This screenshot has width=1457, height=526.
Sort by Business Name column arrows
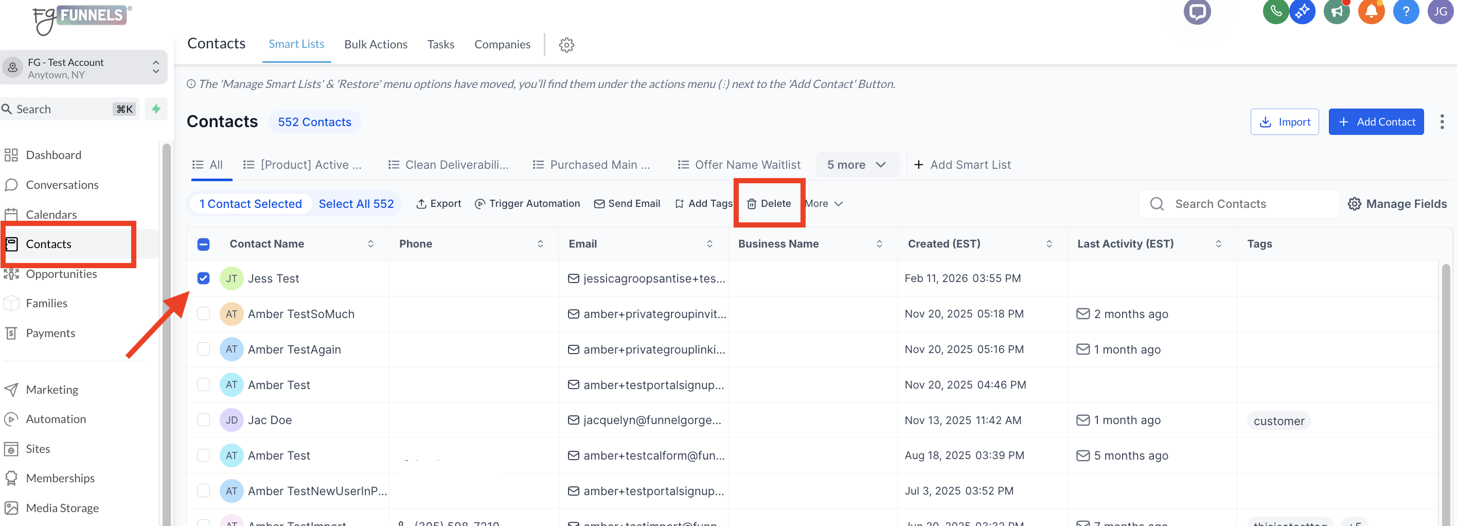pyautogui.click(x=879, y=244)
